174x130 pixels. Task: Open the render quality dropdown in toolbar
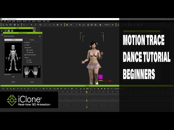coord(74,25)
